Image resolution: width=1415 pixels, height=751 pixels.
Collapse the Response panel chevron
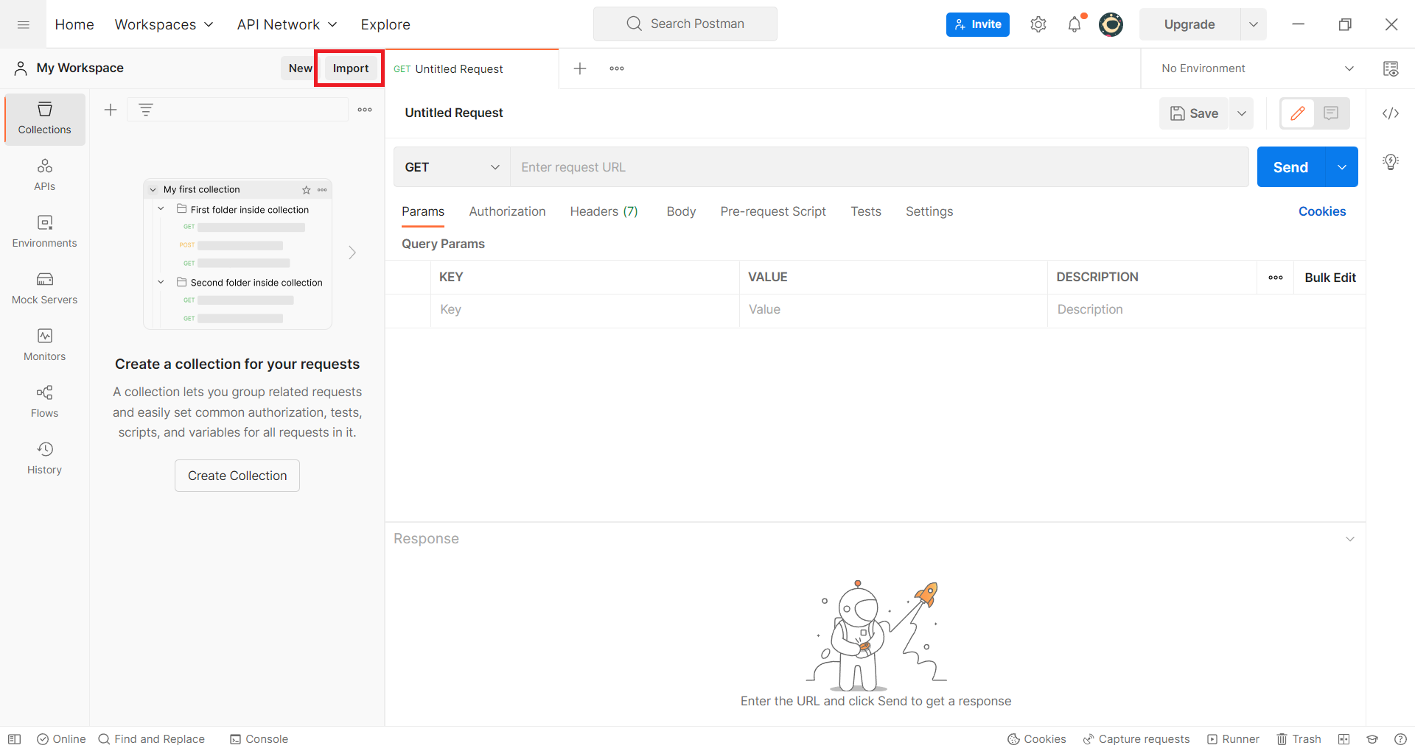(1350, 539)
